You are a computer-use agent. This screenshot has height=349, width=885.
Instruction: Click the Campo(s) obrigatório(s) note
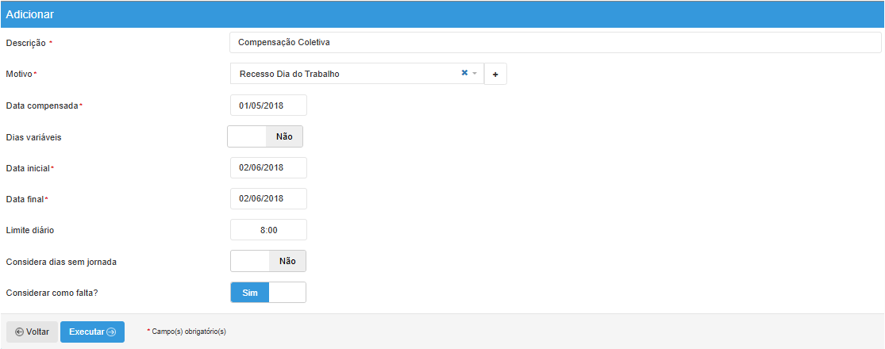coord(189,332)
